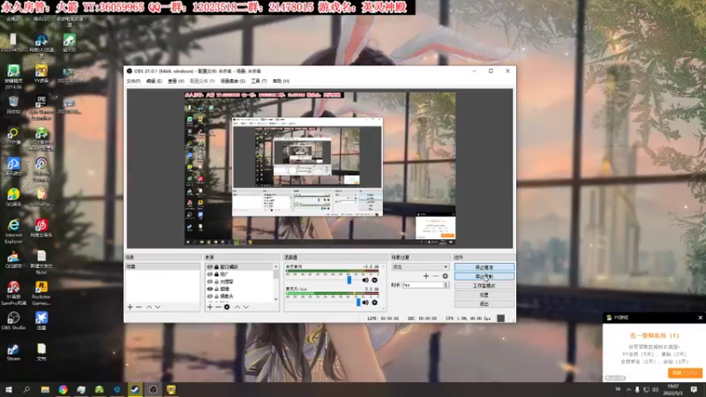The image size is (706, 397).
Task: Open the 编辑(E) menu in OBS
Action: point(154,81)
